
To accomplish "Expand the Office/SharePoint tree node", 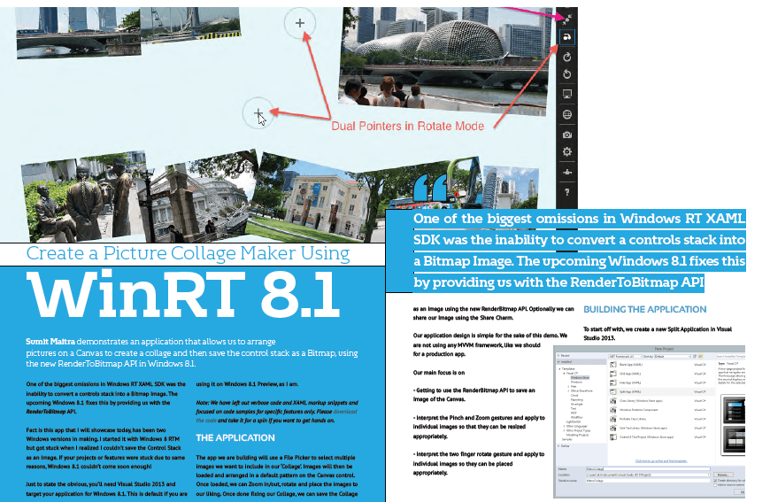I will [569, 391].
